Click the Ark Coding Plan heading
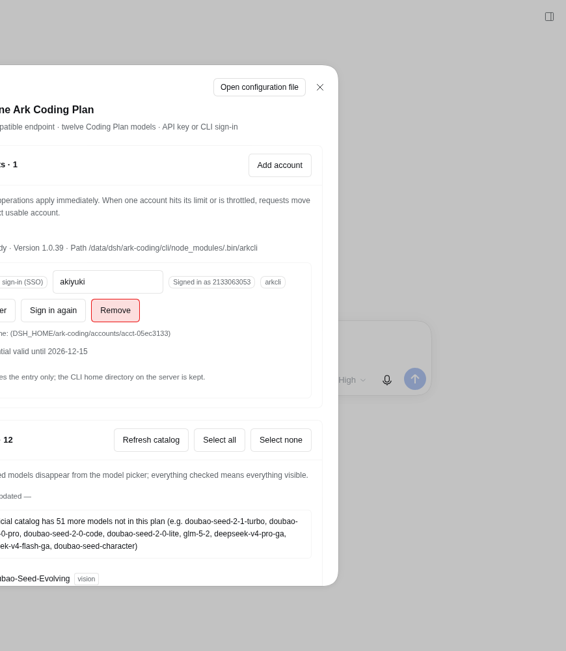566x651 pixels. point(47,109)
